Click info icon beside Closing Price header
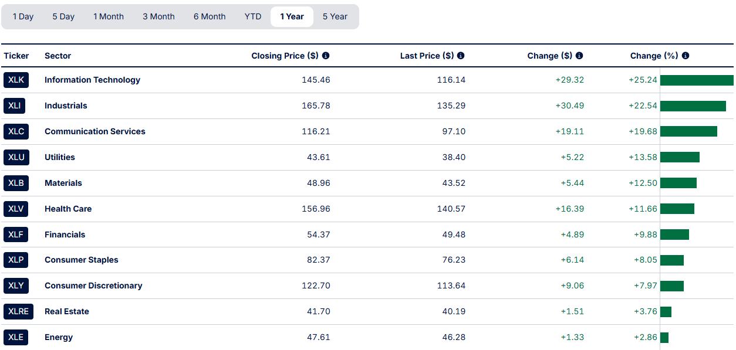 click(326, 56)
